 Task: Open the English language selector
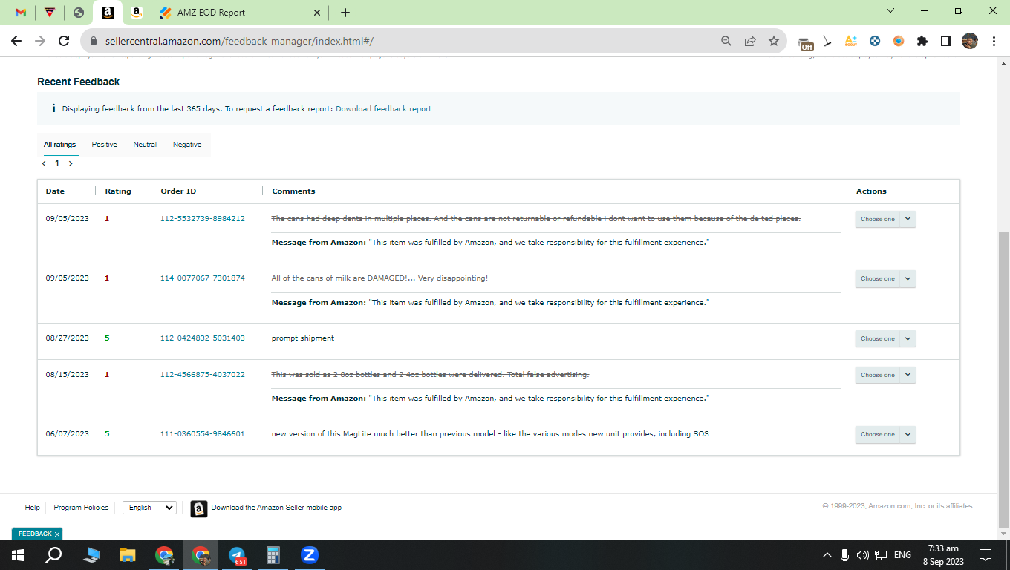point(149,508)
